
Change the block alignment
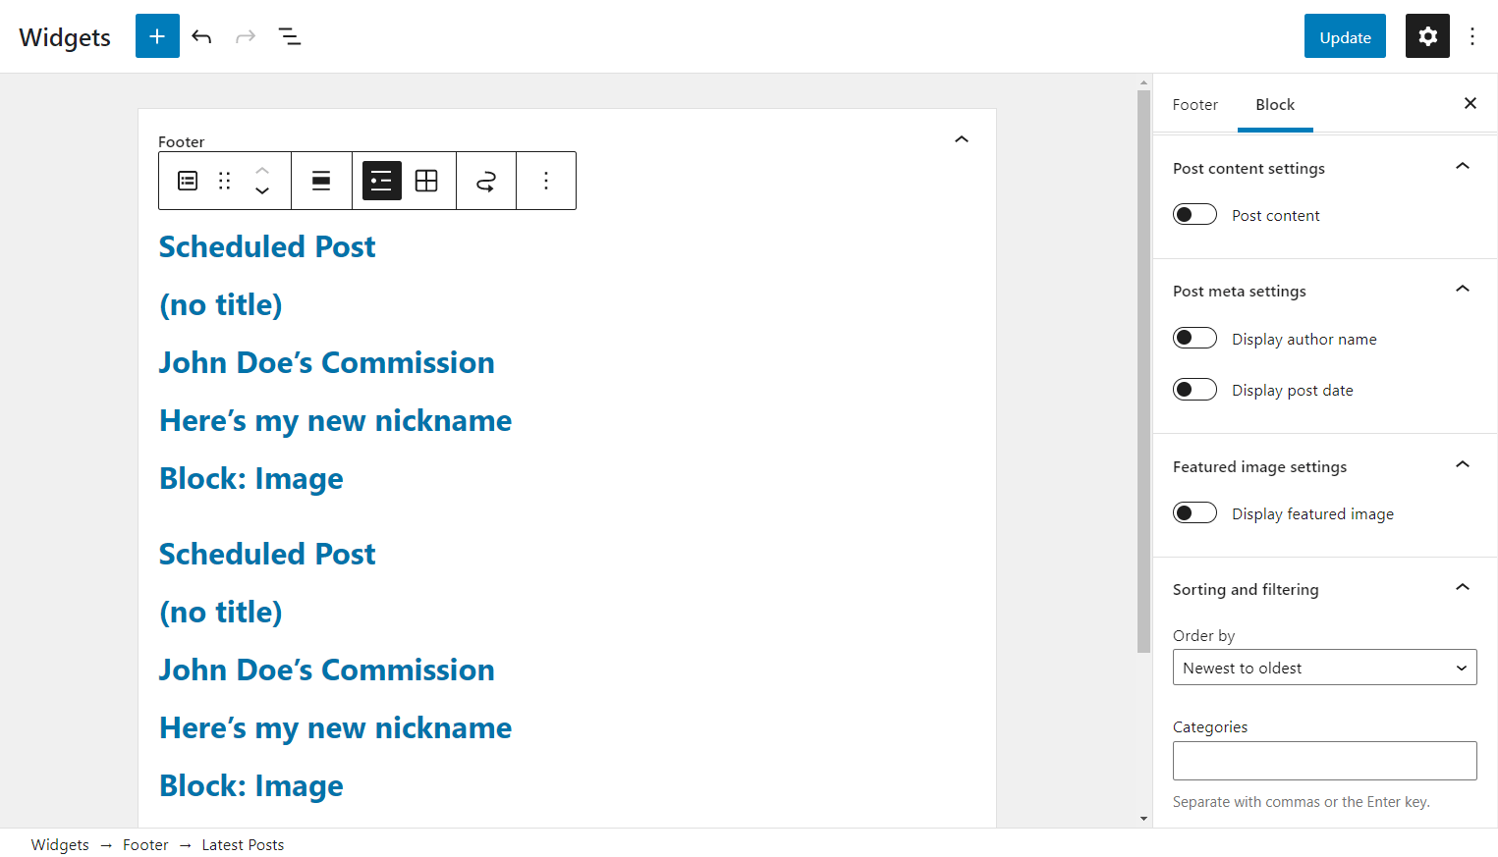point(321,181)
